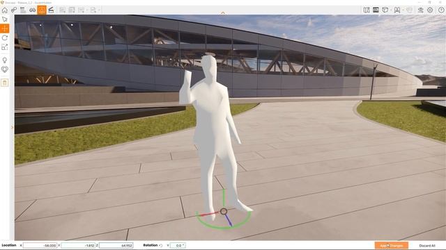Open the view management list icon
446x250 pixels.
[x=23, y=10]
